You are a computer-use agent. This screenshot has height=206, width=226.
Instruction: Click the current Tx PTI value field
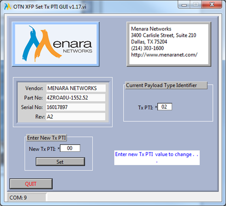(x=165, y=107)
